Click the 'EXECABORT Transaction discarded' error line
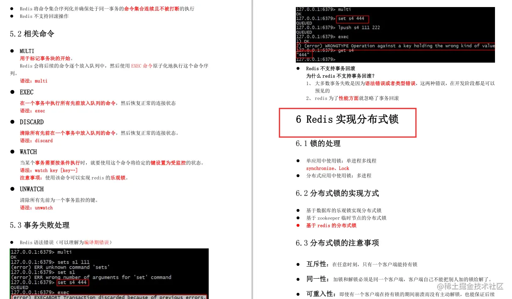512x299 pixels. pyautogui.click(x=108, y=297)
